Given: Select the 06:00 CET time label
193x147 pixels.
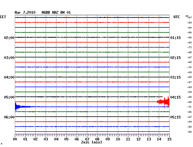Looking at the screenshot, I should click(x=9, y=117).
